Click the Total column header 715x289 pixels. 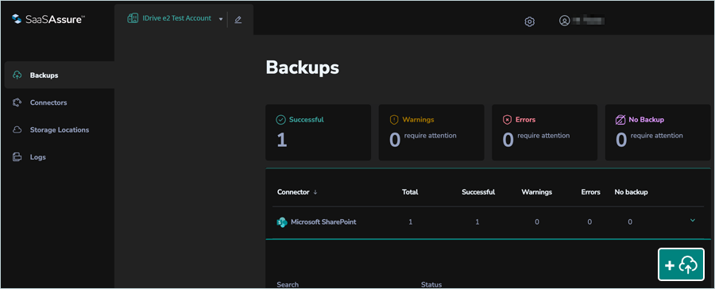tap(410, 192)
